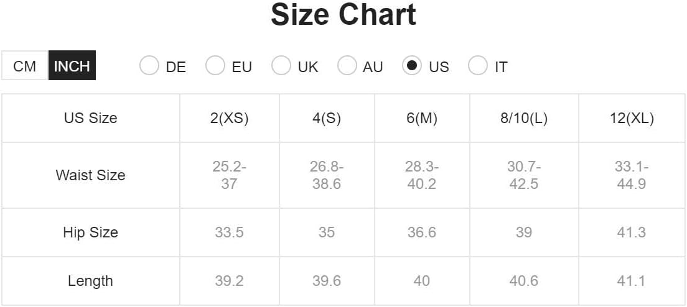Pick the AU size radio button
The image size is (687, 307).
347,66
